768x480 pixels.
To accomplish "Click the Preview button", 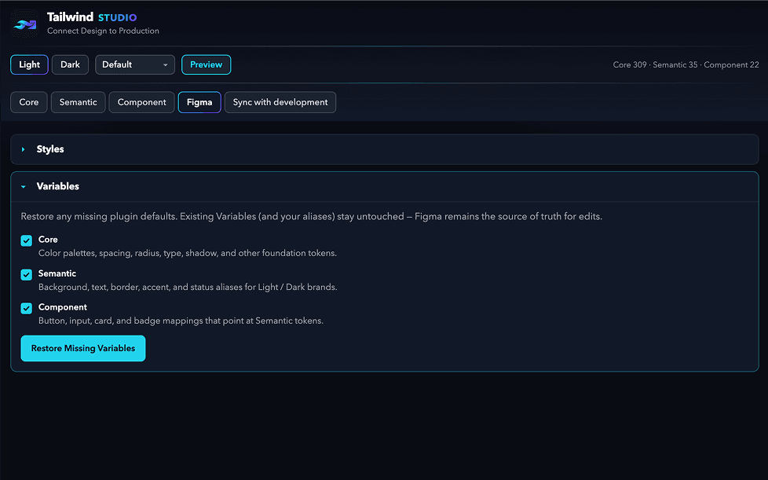I will click(207, 64).
